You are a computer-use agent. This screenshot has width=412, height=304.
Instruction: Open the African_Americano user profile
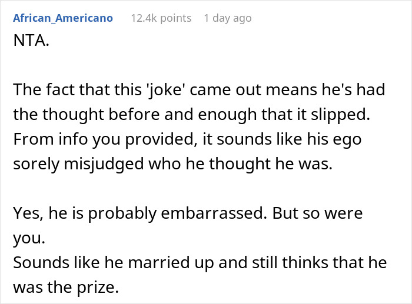[63, 18]
